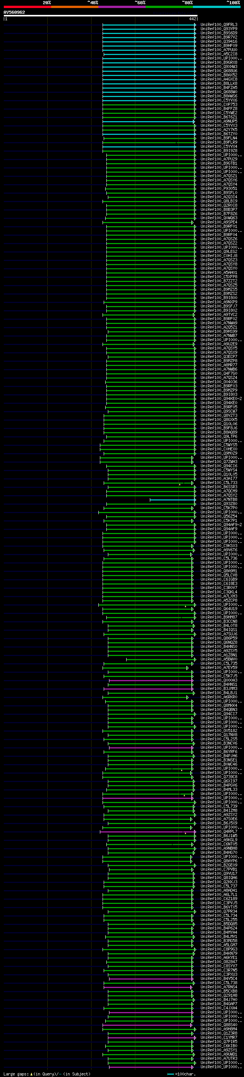Screen dimensions: 244x1077
Task: Select the UniRef100_B9FLN4 label
Action: pos(219,138)
